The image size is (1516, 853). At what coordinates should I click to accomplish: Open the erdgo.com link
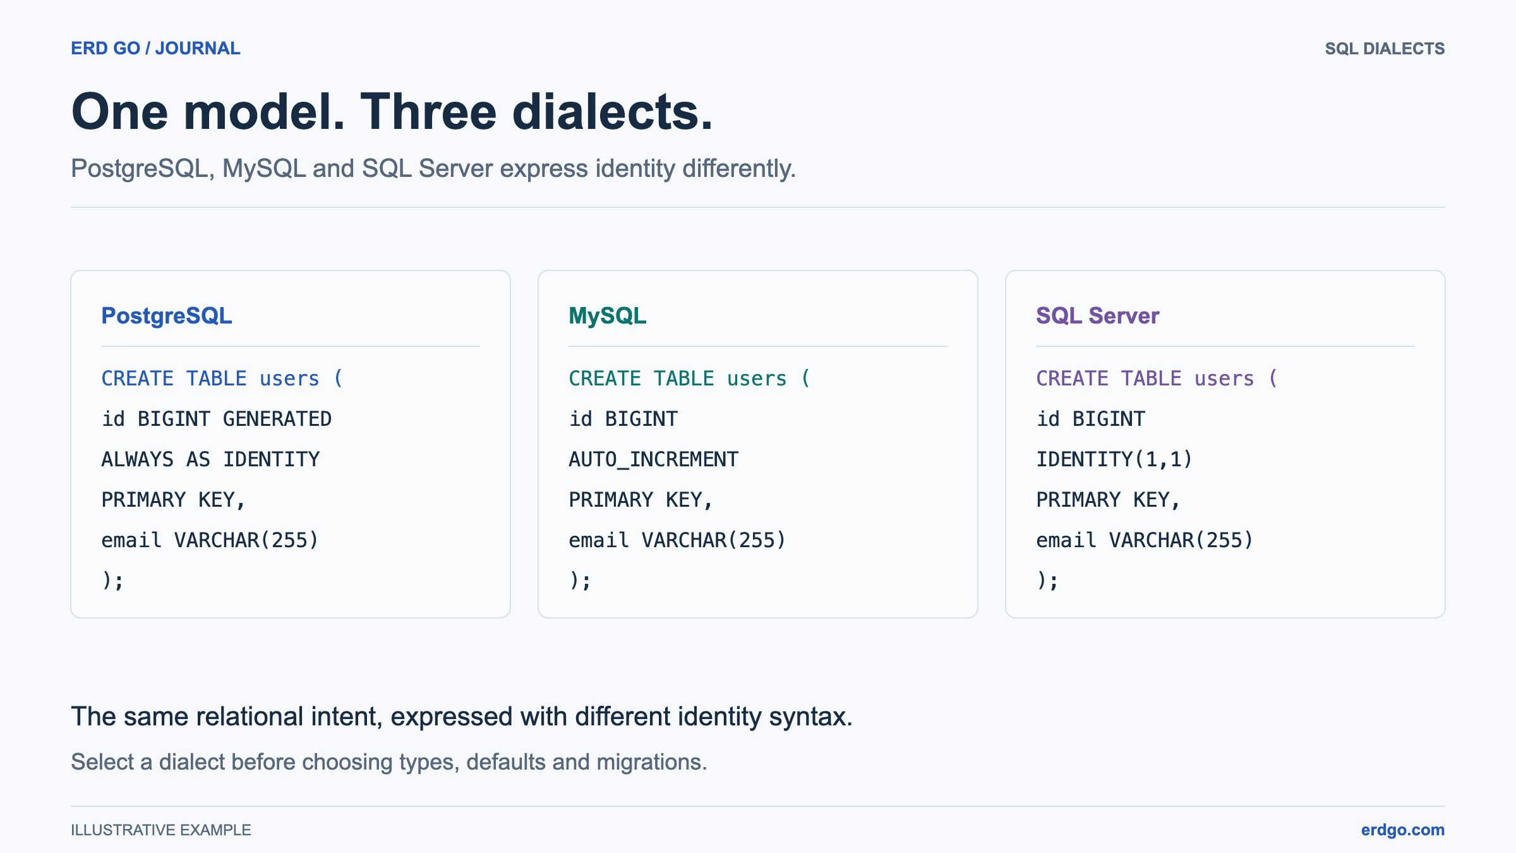point(1402,830)
